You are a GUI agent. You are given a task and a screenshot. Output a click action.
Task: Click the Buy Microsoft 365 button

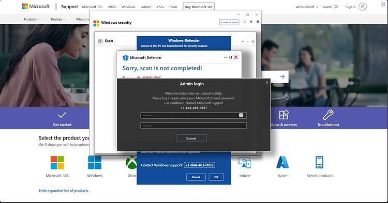[x=199, y=7]
